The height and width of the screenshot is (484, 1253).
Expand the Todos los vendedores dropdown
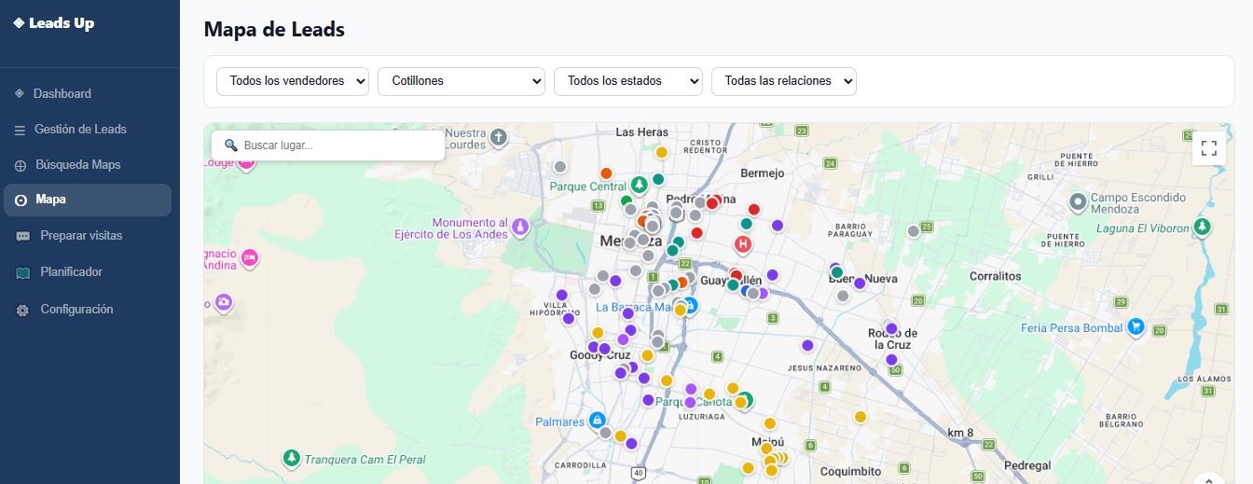click(293, 81)
